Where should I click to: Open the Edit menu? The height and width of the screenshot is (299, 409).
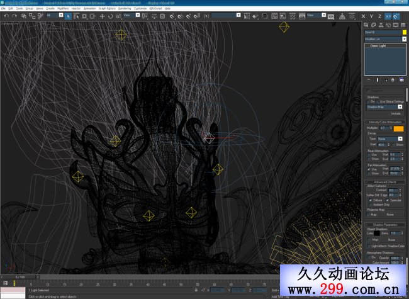(11, 9)
